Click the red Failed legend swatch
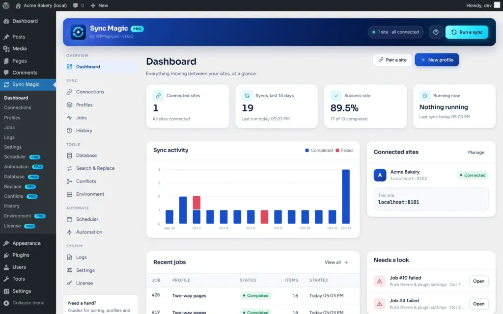This screenshot has height=314, width=503. pos(337,150)
